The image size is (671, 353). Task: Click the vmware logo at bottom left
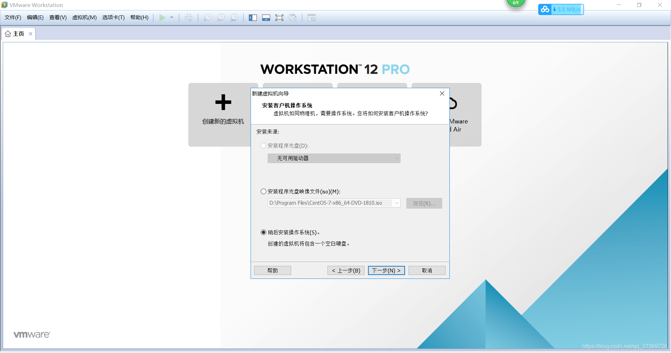coord(32,334)
